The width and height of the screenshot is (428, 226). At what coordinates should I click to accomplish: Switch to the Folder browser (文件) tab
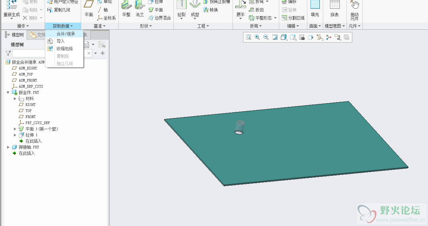(x=37, y=35)
